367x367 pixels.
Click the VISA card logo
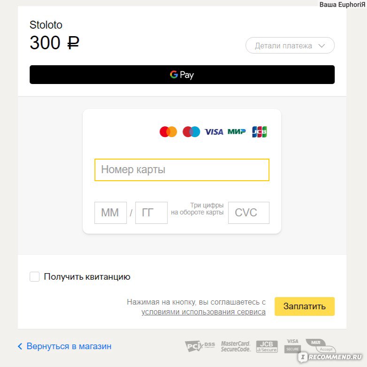[214, 132]
